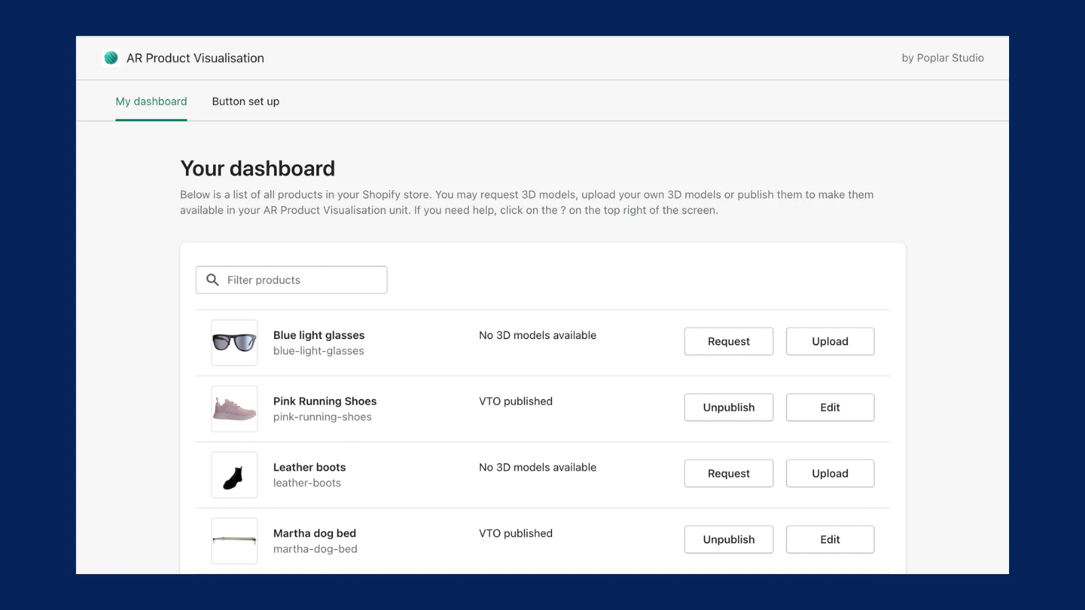Select the Blue light glasses product name
This screenshot has width=1085, height=610.
[319, 335]
